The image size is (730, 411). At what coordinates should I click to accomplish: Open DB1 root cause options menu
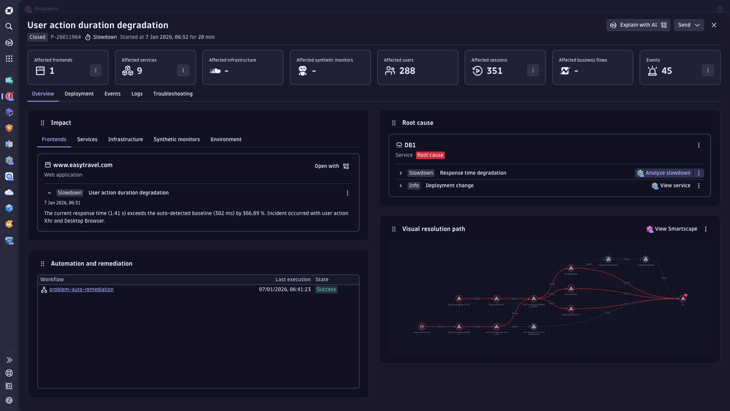coord(698,145)
